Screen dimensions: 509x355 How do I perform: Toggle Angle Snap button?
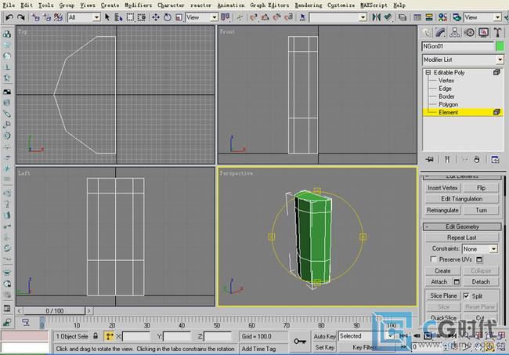265,17
